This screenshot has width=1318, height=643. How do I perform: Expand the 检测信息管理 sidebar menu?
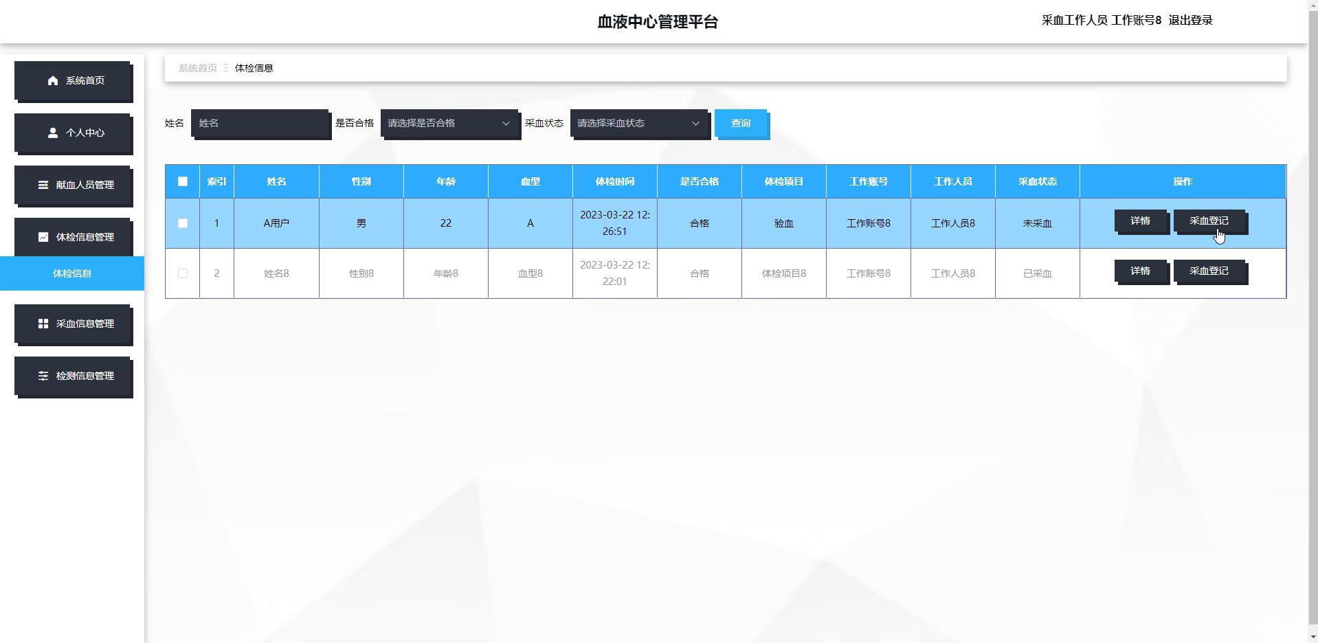click(72, 376)
